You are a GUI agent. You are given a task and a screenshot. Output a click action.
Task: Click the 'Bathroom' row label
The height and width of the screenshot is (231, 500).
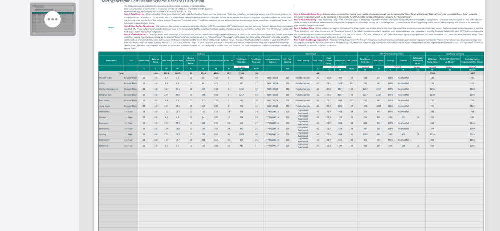(103, 146)
